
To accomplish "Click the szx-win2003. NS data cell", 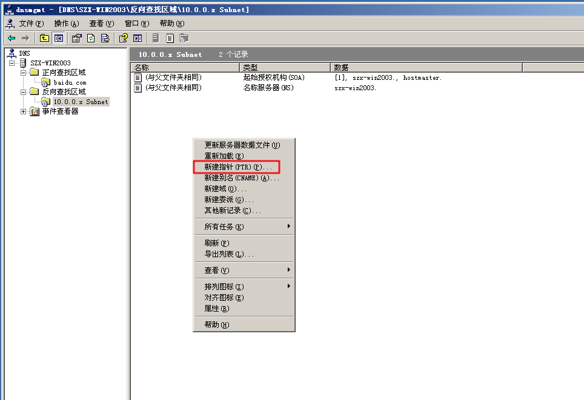I will [356, 88].
